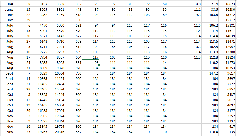Click the cell with value 5937

coord(227,94)
